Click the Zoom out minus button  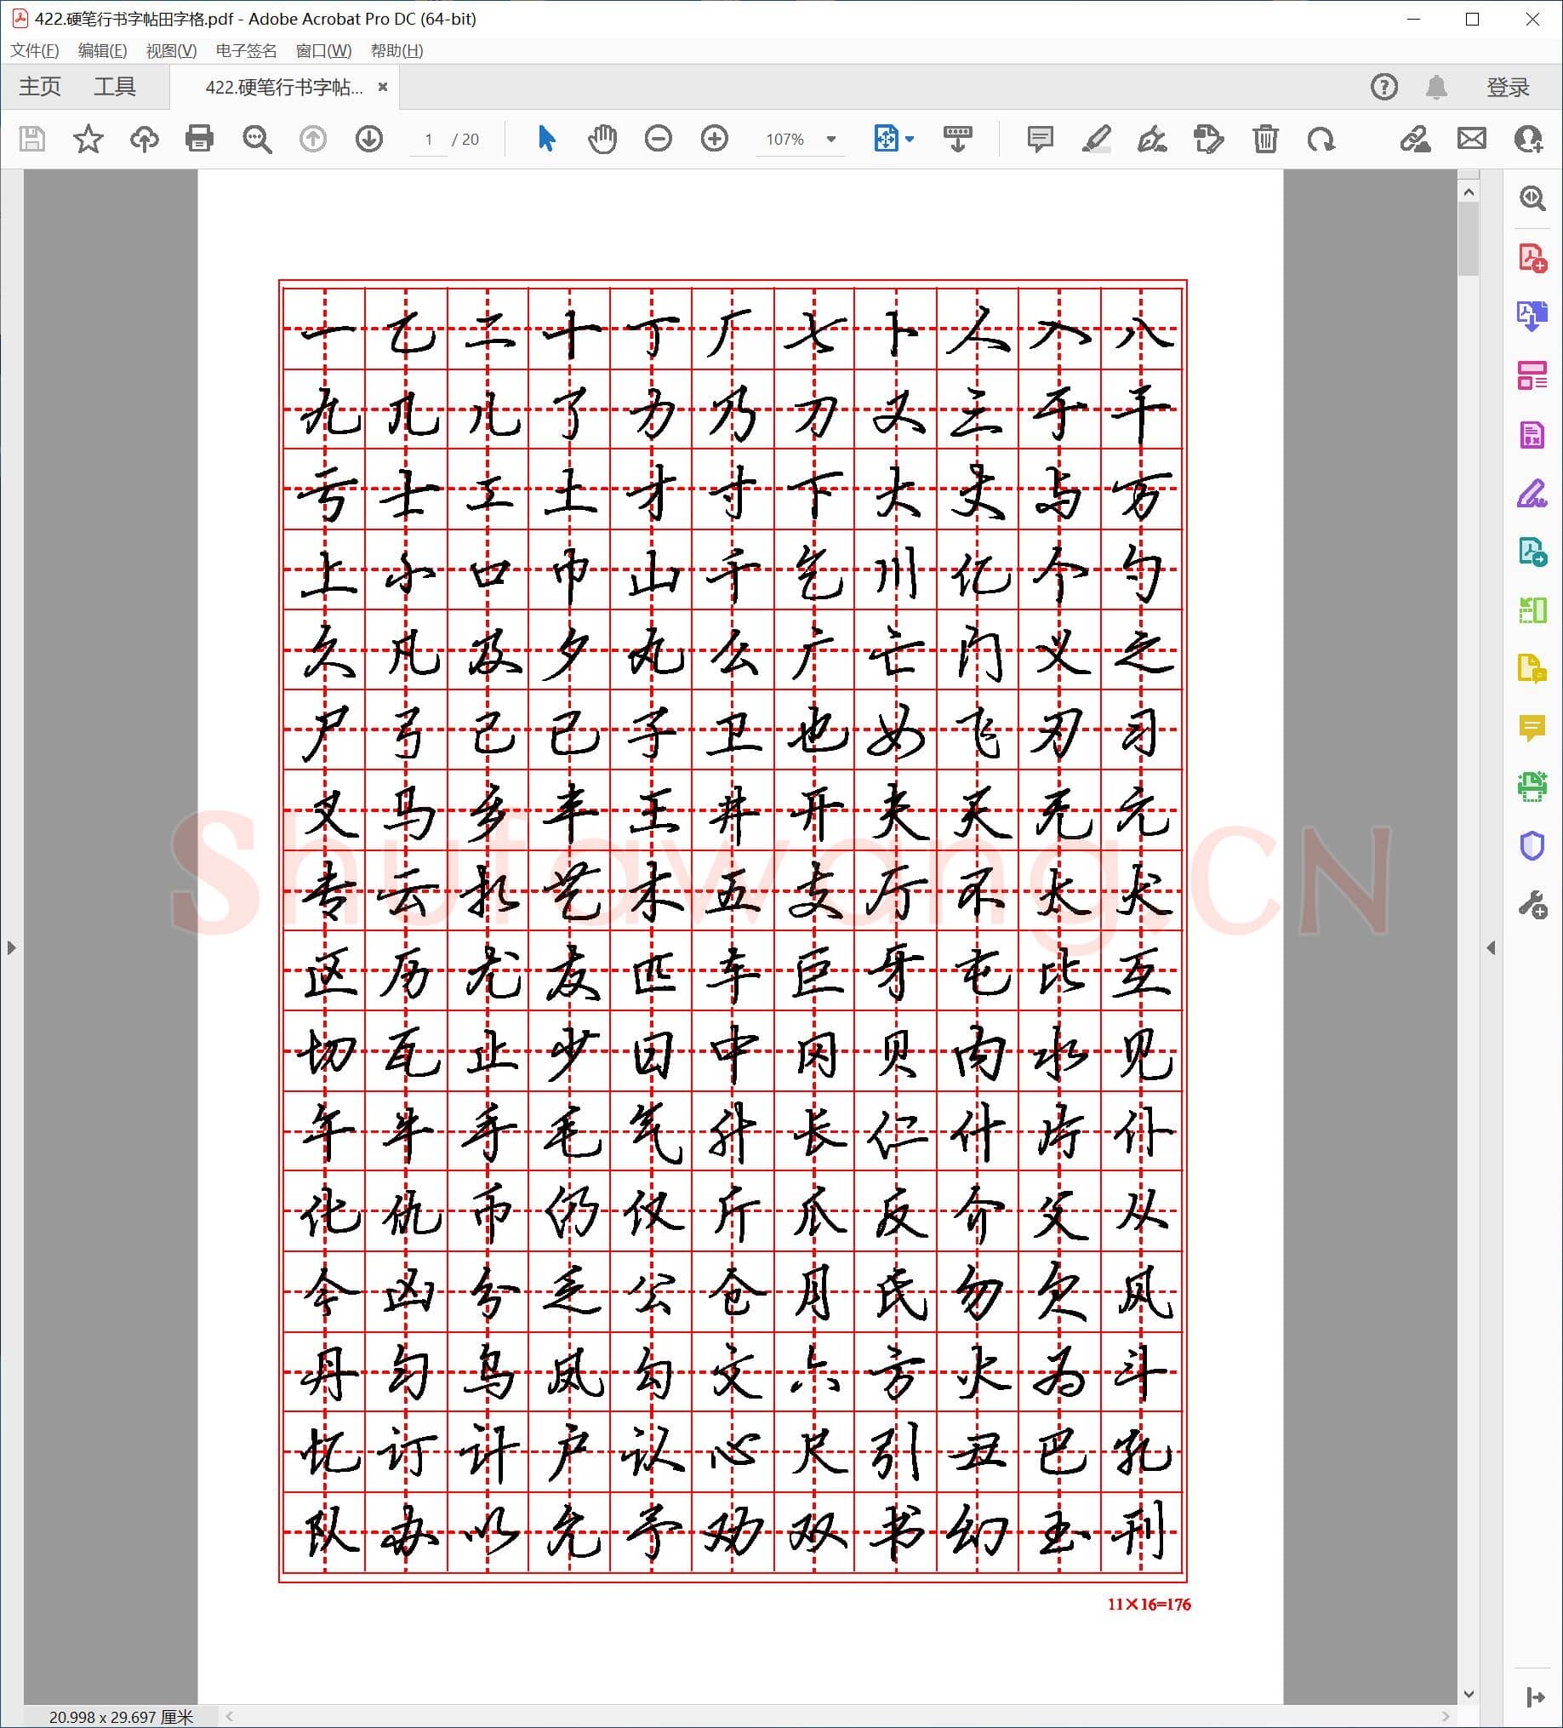658,138
